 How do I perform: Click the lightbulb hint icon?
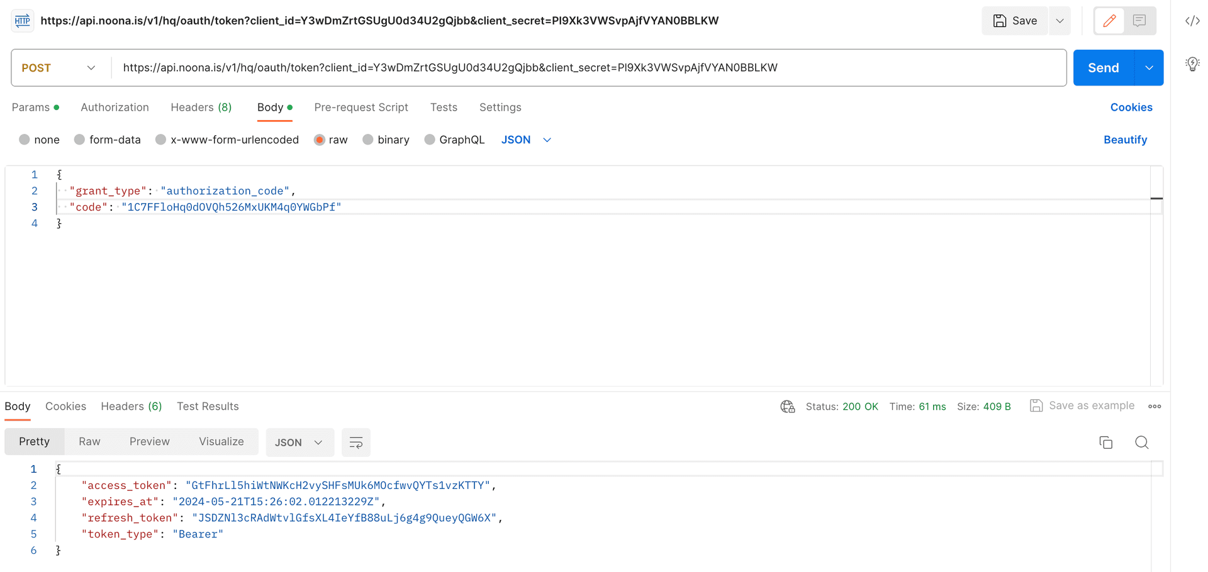click(1192, 63)
